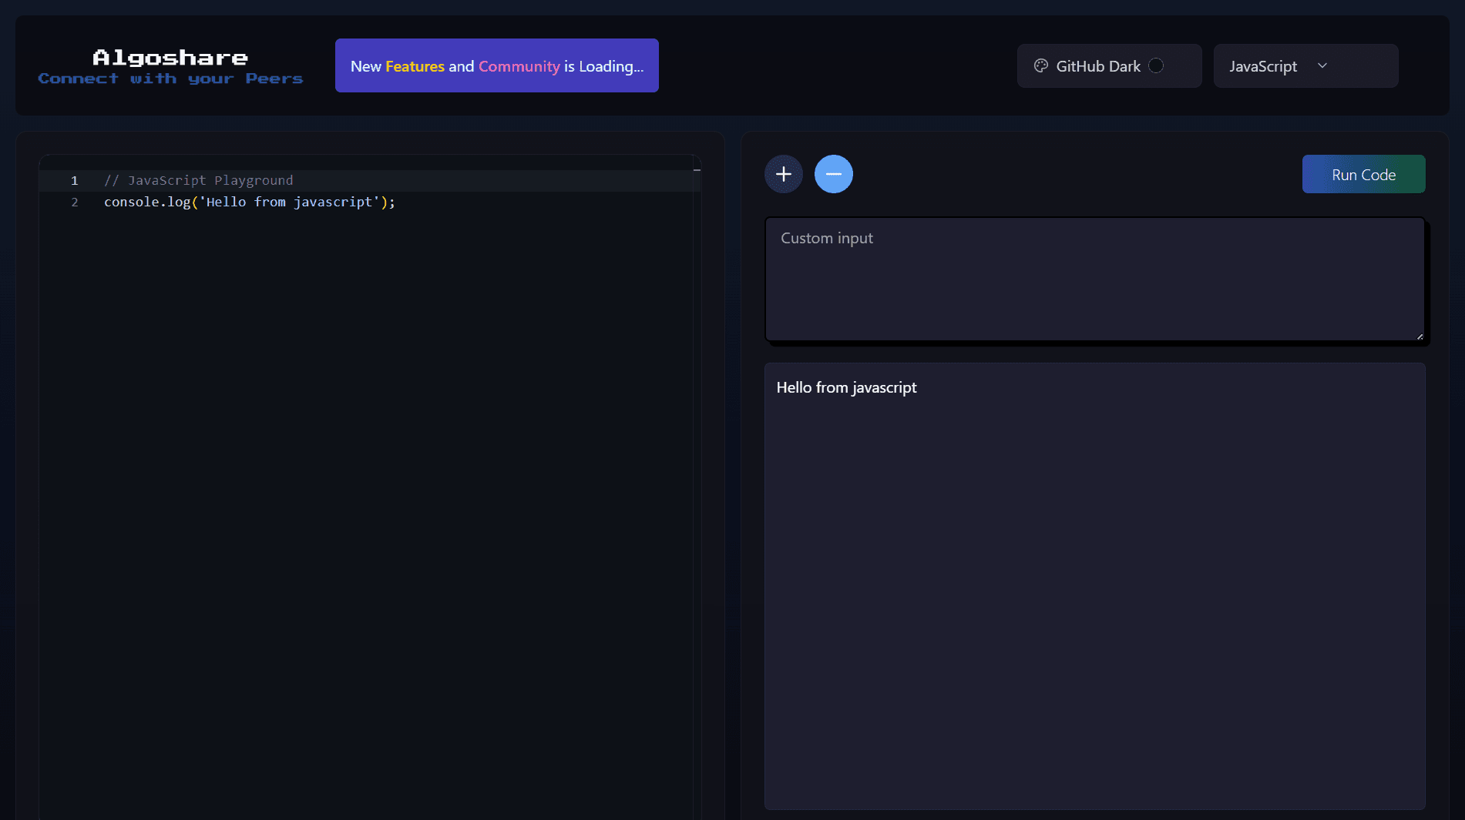The height and width of the screenshot is (820, 1465).
Task: Click the plus icon above Custom input
Action: pos(783,174)
